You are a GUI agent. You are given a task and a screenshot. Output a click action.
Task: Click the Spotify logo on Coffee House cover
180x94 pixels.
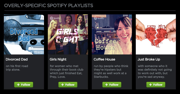click(x=99, y=18)
